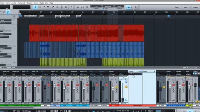Toggle FET Compressor power button
The height and width of the screenshot is (112, 200).
click(x=141, y=74)
